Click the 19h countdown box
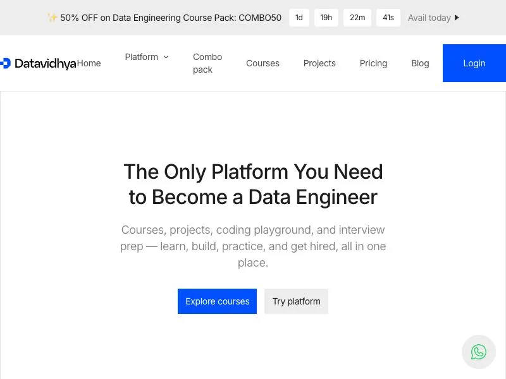Viewport: 506px width, 379px height. [326, 18]
